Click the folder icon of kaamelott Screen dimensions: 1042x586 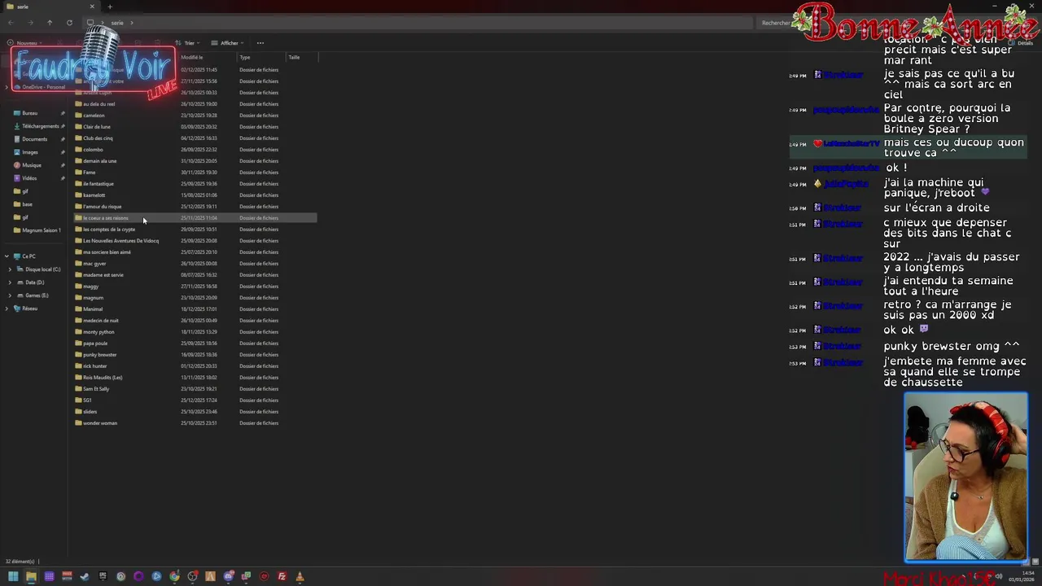78,195
